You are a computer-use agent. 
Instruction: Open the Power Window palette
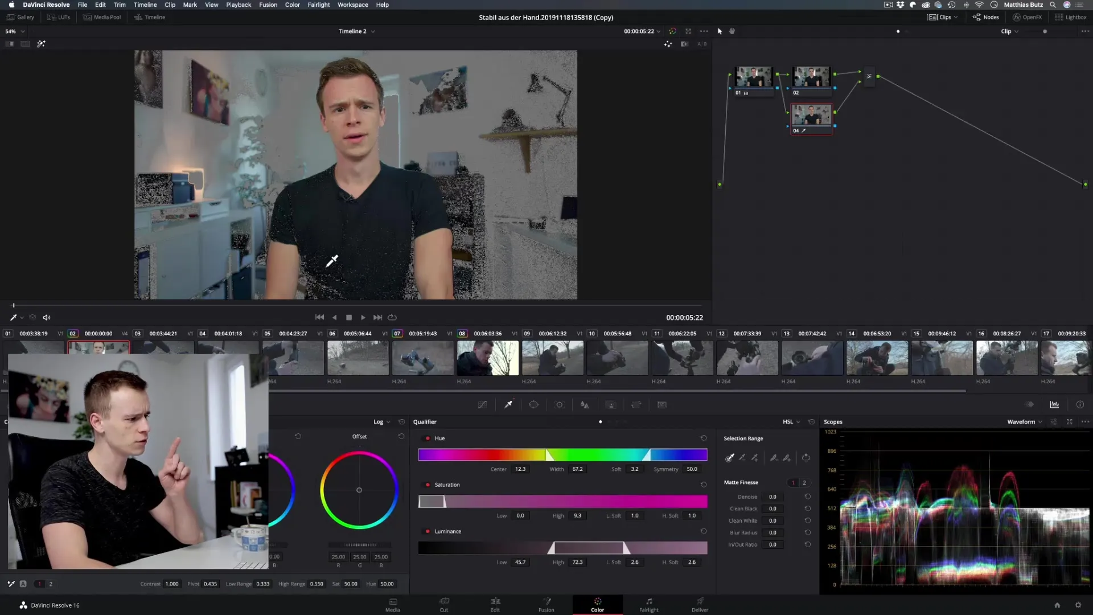tap(533, 404)
